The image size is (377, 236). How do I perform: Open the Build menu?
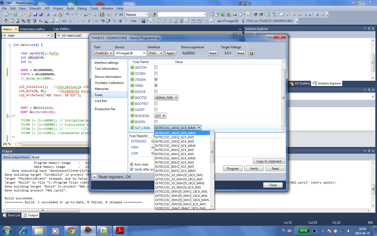(70, 8)
